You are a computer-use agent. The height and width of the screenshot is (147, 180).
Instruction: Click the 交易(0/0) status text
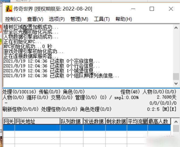(x=62, y=98)
